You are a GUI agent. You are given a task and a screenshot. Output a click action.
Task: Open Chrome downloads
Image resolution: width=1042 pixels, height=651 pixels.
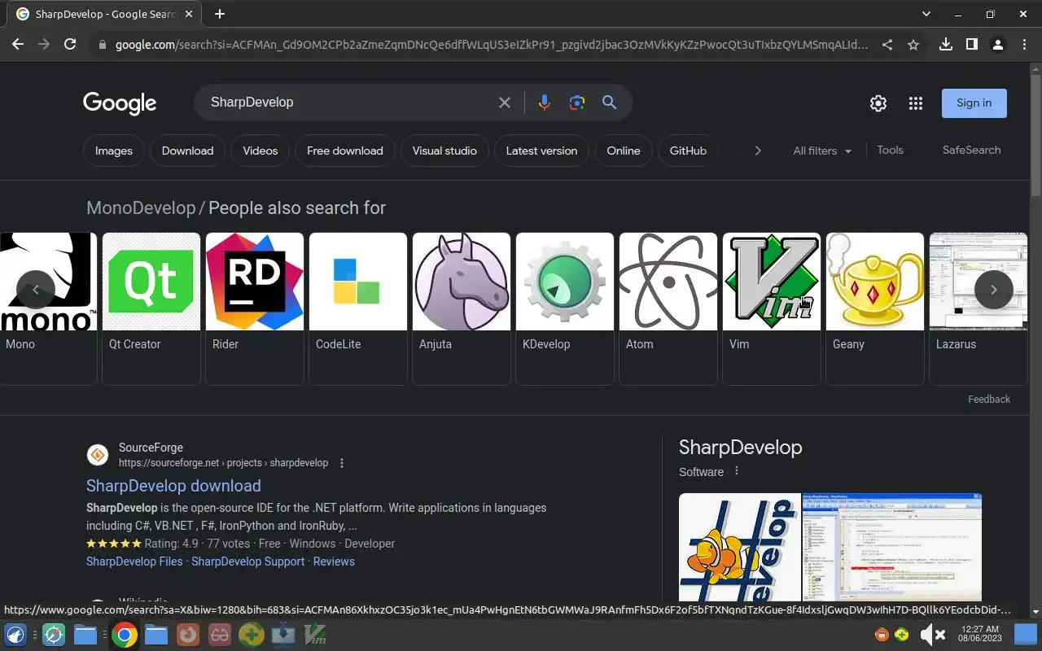click(946, 45)
